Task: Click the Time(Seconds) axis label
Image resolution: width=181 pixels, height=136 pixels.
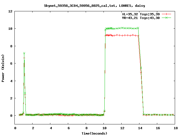Action: click(94, 133)
